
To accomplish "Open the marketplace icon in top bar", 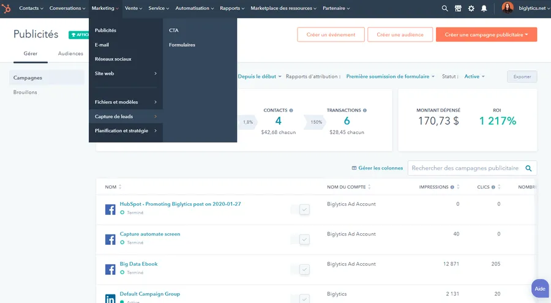I will click(458, 9).
